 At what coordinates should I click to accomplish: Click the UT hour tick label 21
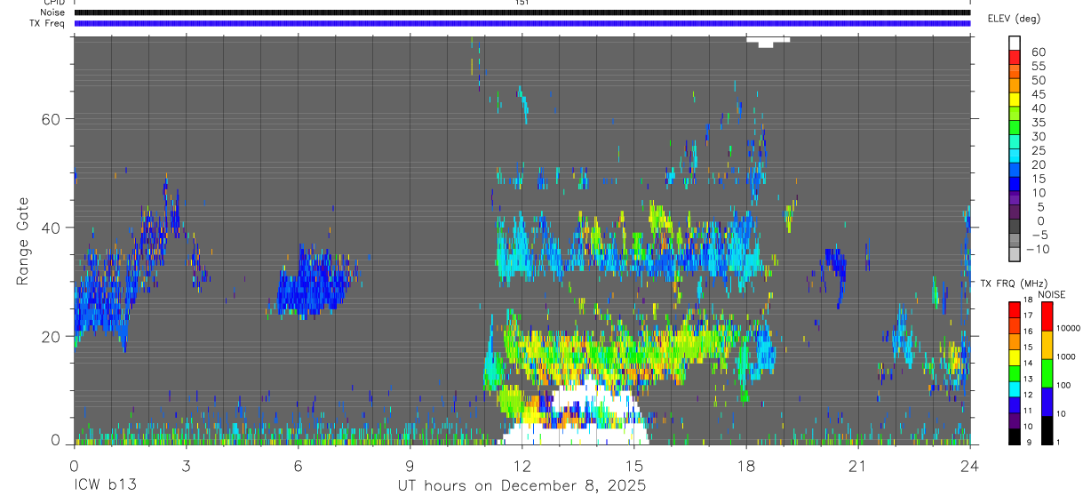click(x=858, y=464)
